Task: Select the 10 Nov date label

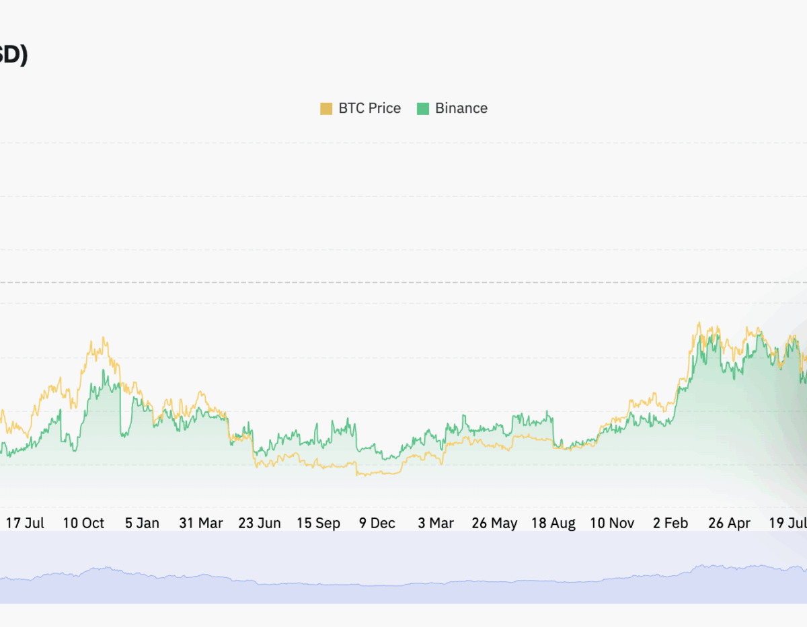Action: (612, 523)
